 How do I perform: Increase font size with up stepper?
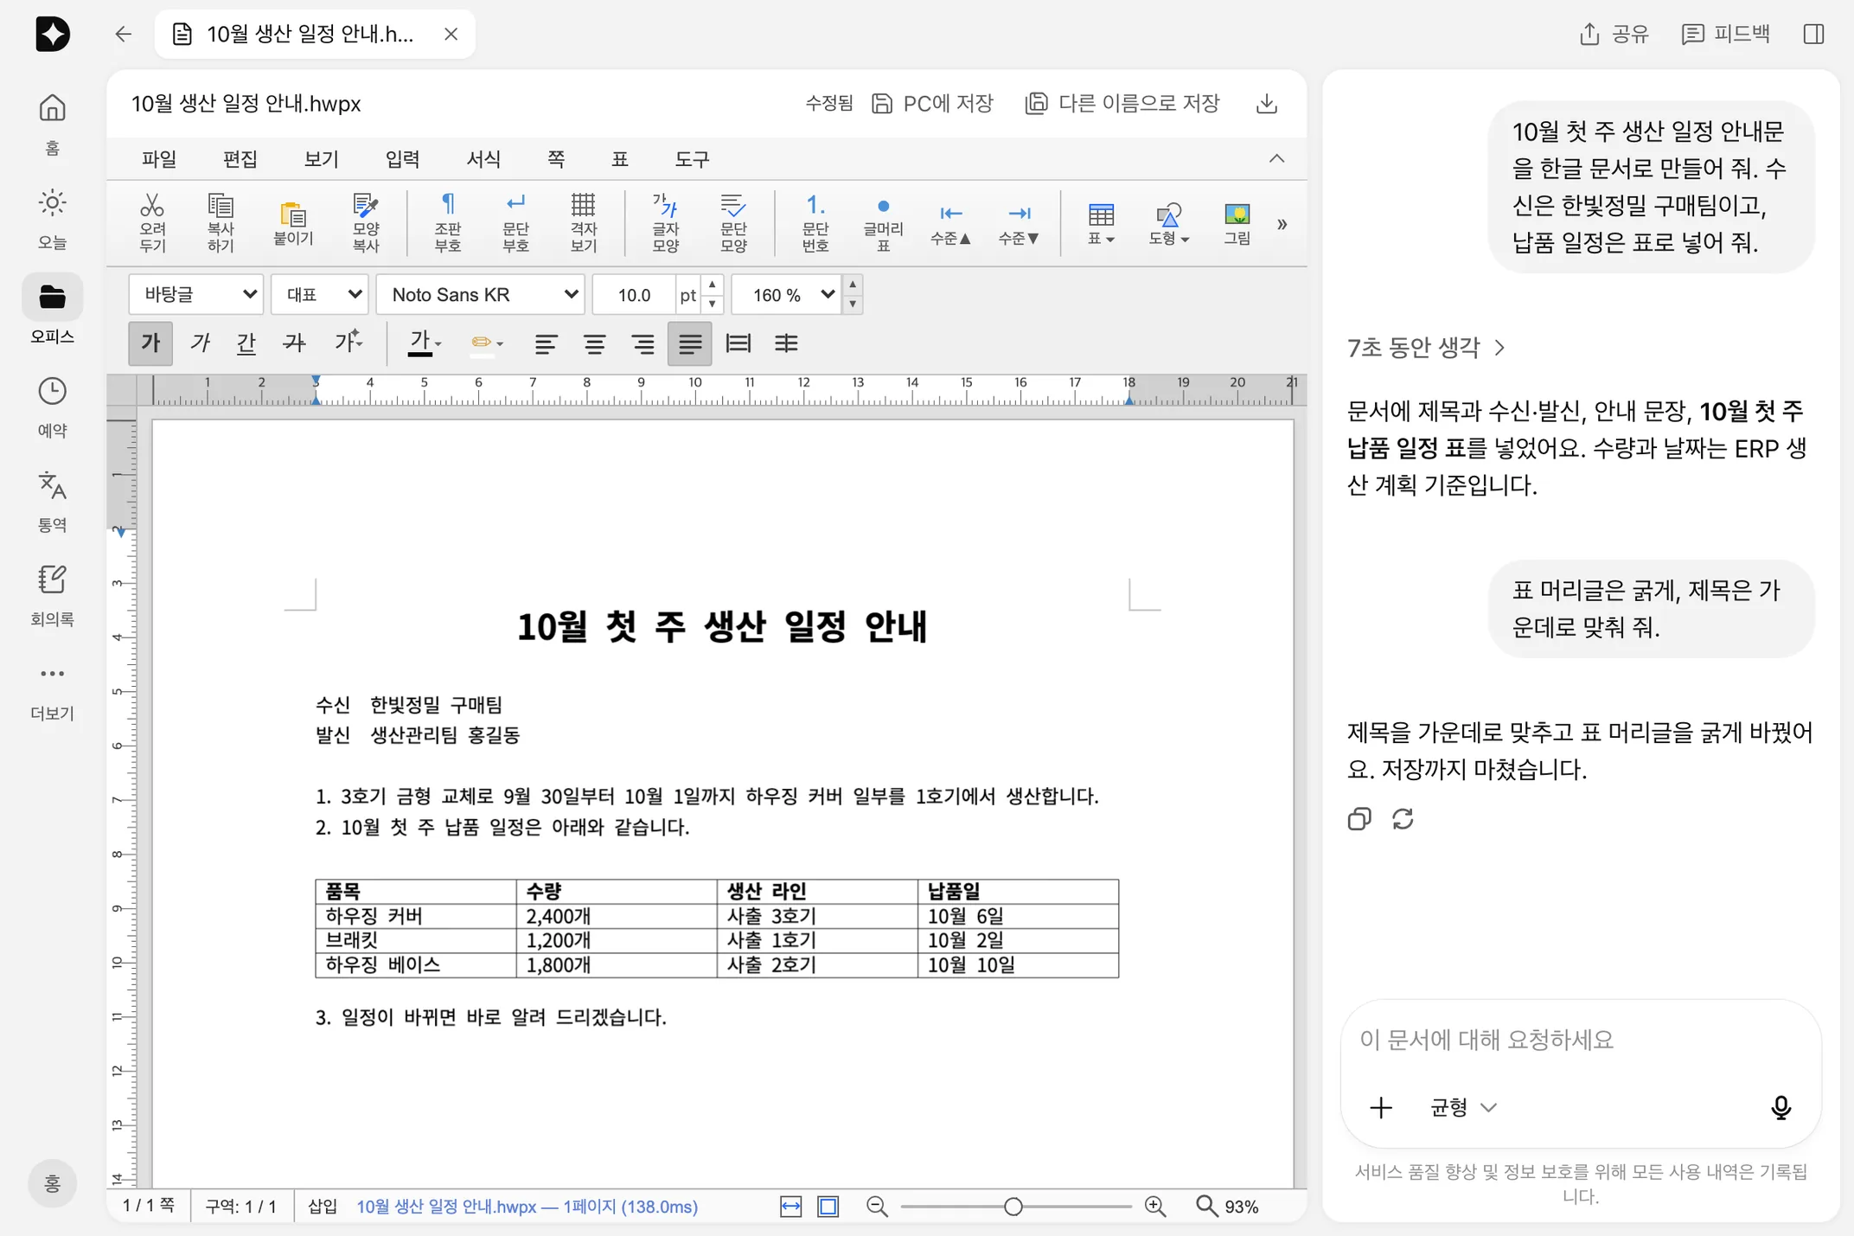713,285
